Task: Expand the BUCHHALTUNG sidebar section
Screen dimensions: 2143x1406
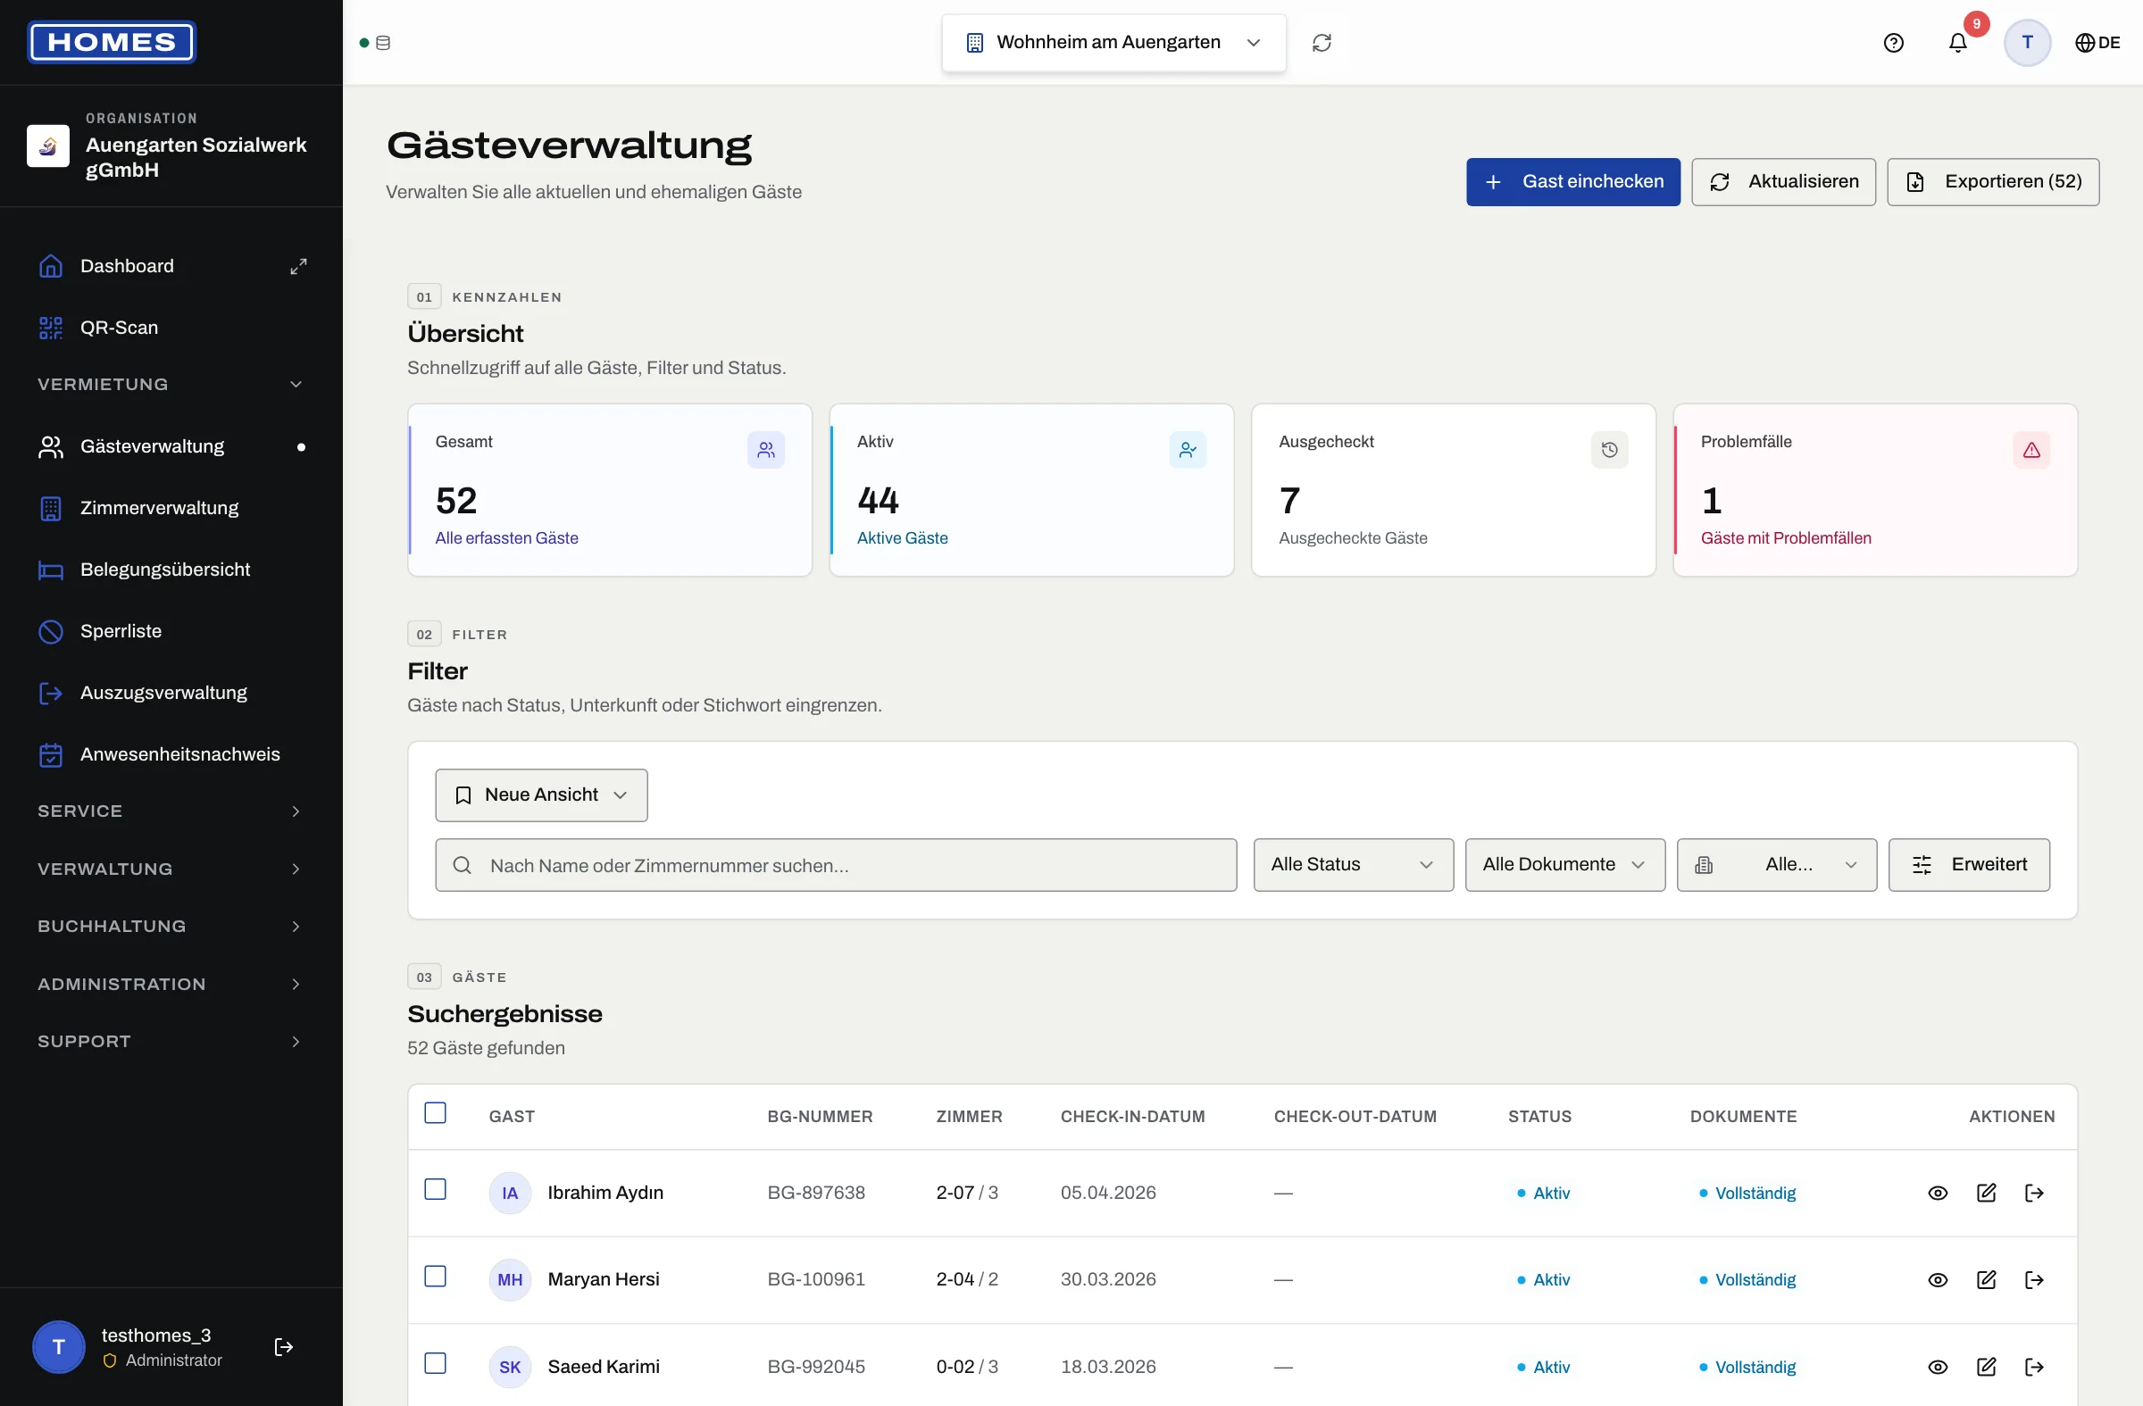Action: pyautogui.click(x=171, y=927)
